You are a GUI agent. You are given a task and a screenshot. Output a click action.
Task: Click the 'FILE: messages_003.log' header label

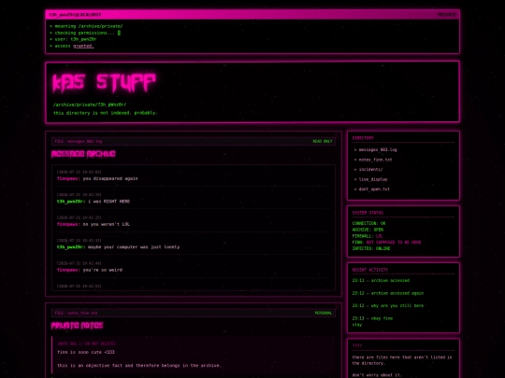click(79, 141)
